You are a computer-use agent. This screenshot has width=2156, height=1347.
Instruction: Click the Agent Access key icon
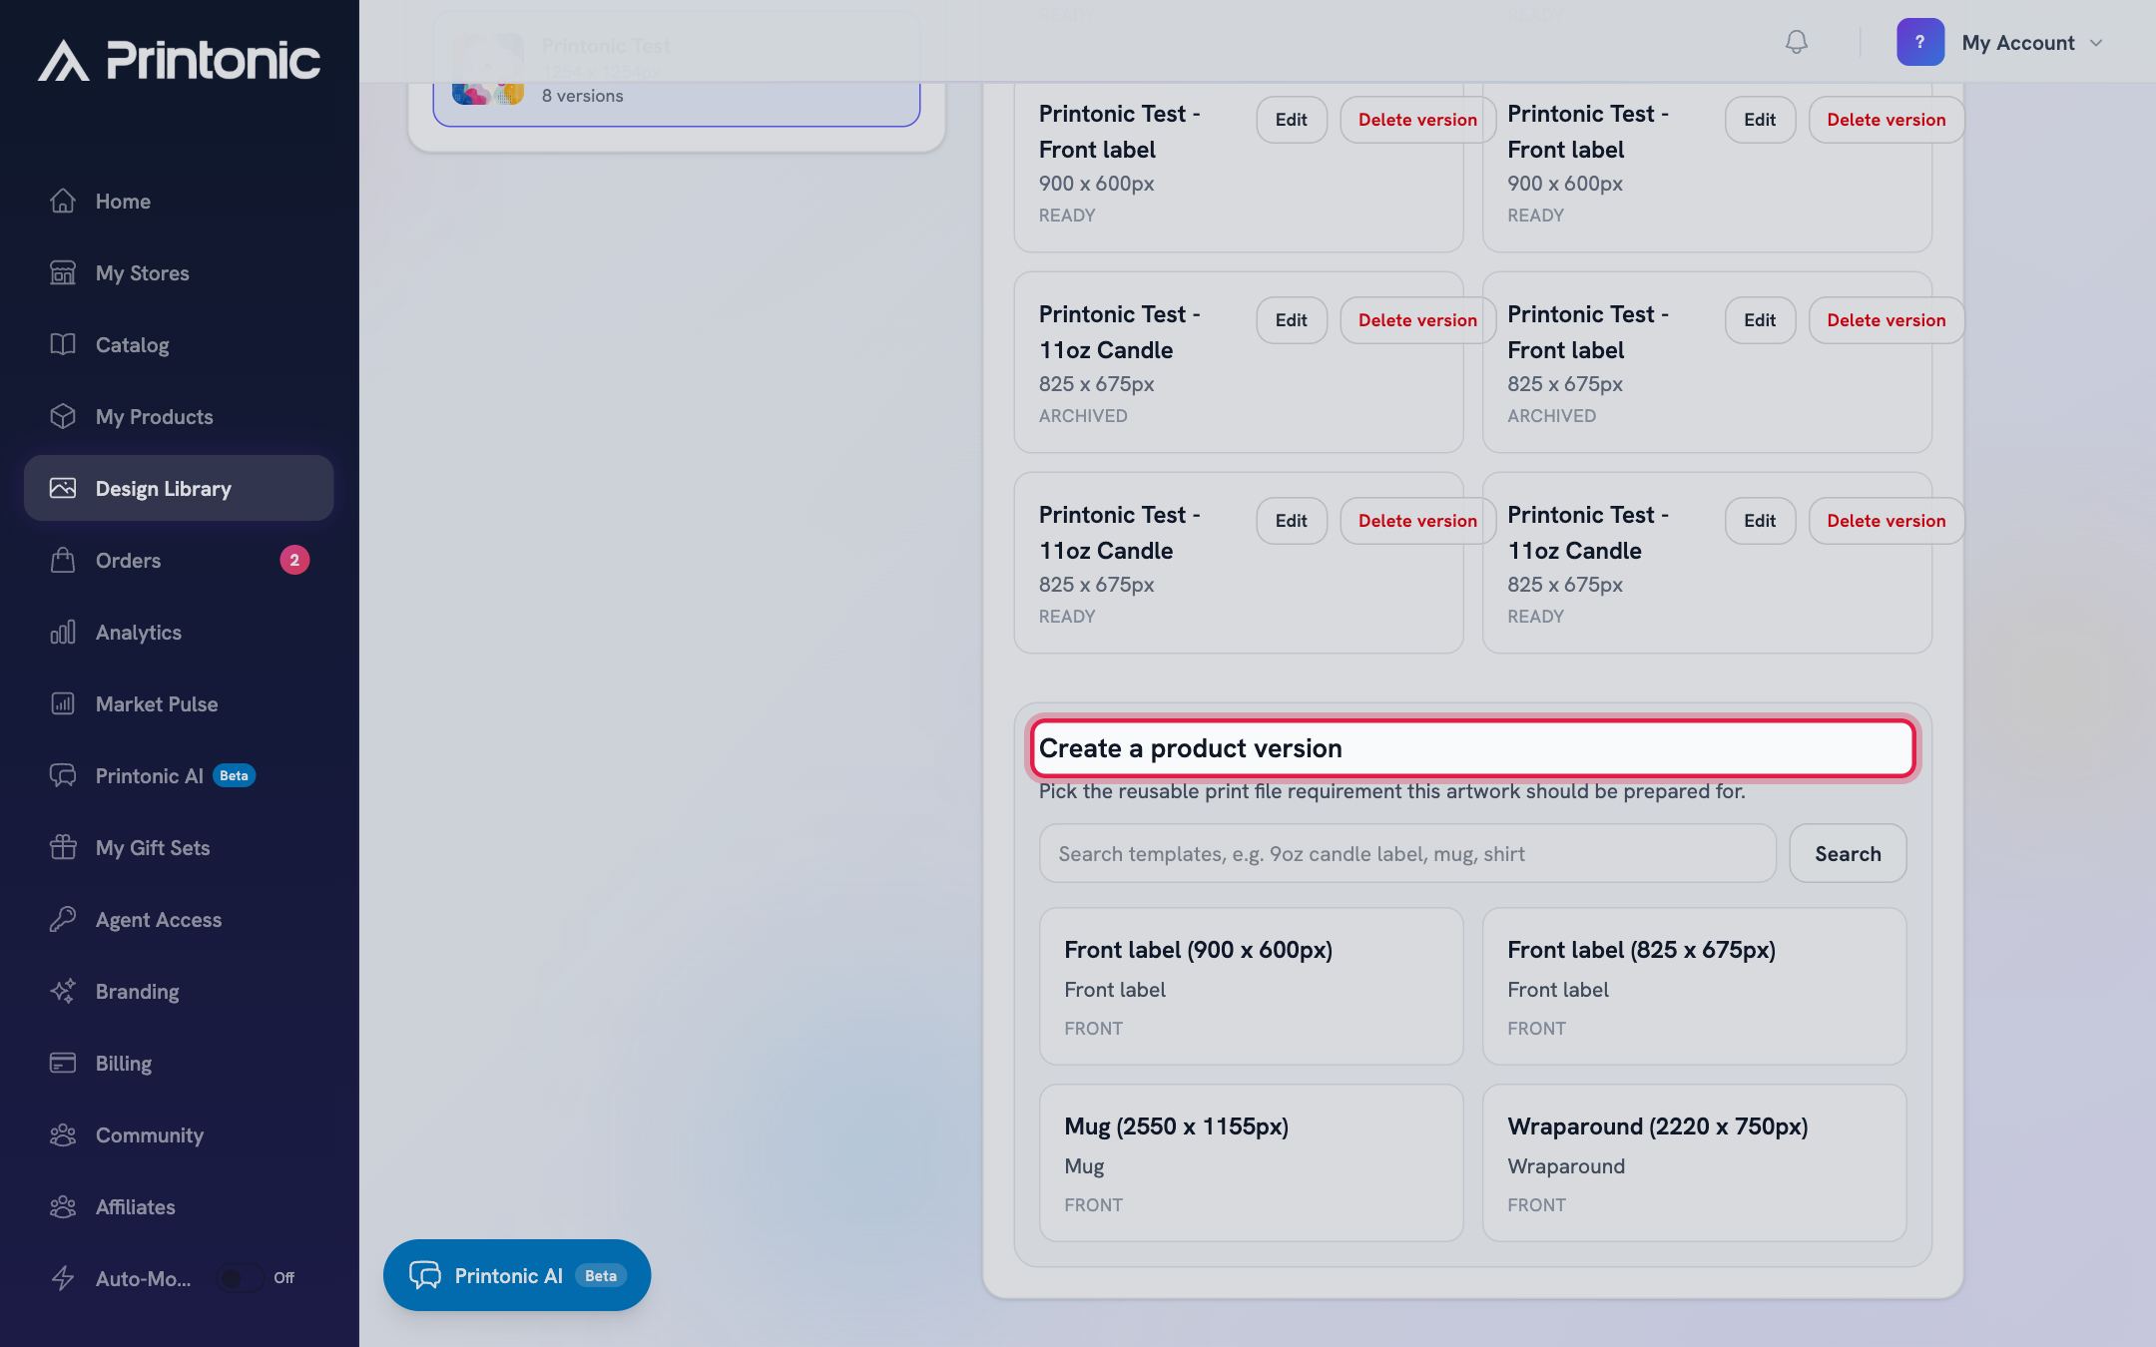click(x=63, y=919)
